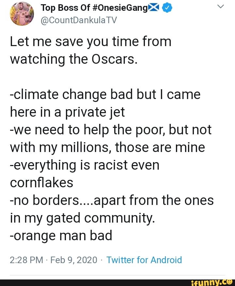Click the "orange man bad" line
The width and height of the screenshot is (235, 286).
pos(61,236)
